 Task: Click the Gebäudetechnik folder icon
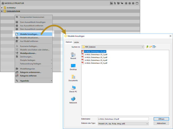(5, 11)
